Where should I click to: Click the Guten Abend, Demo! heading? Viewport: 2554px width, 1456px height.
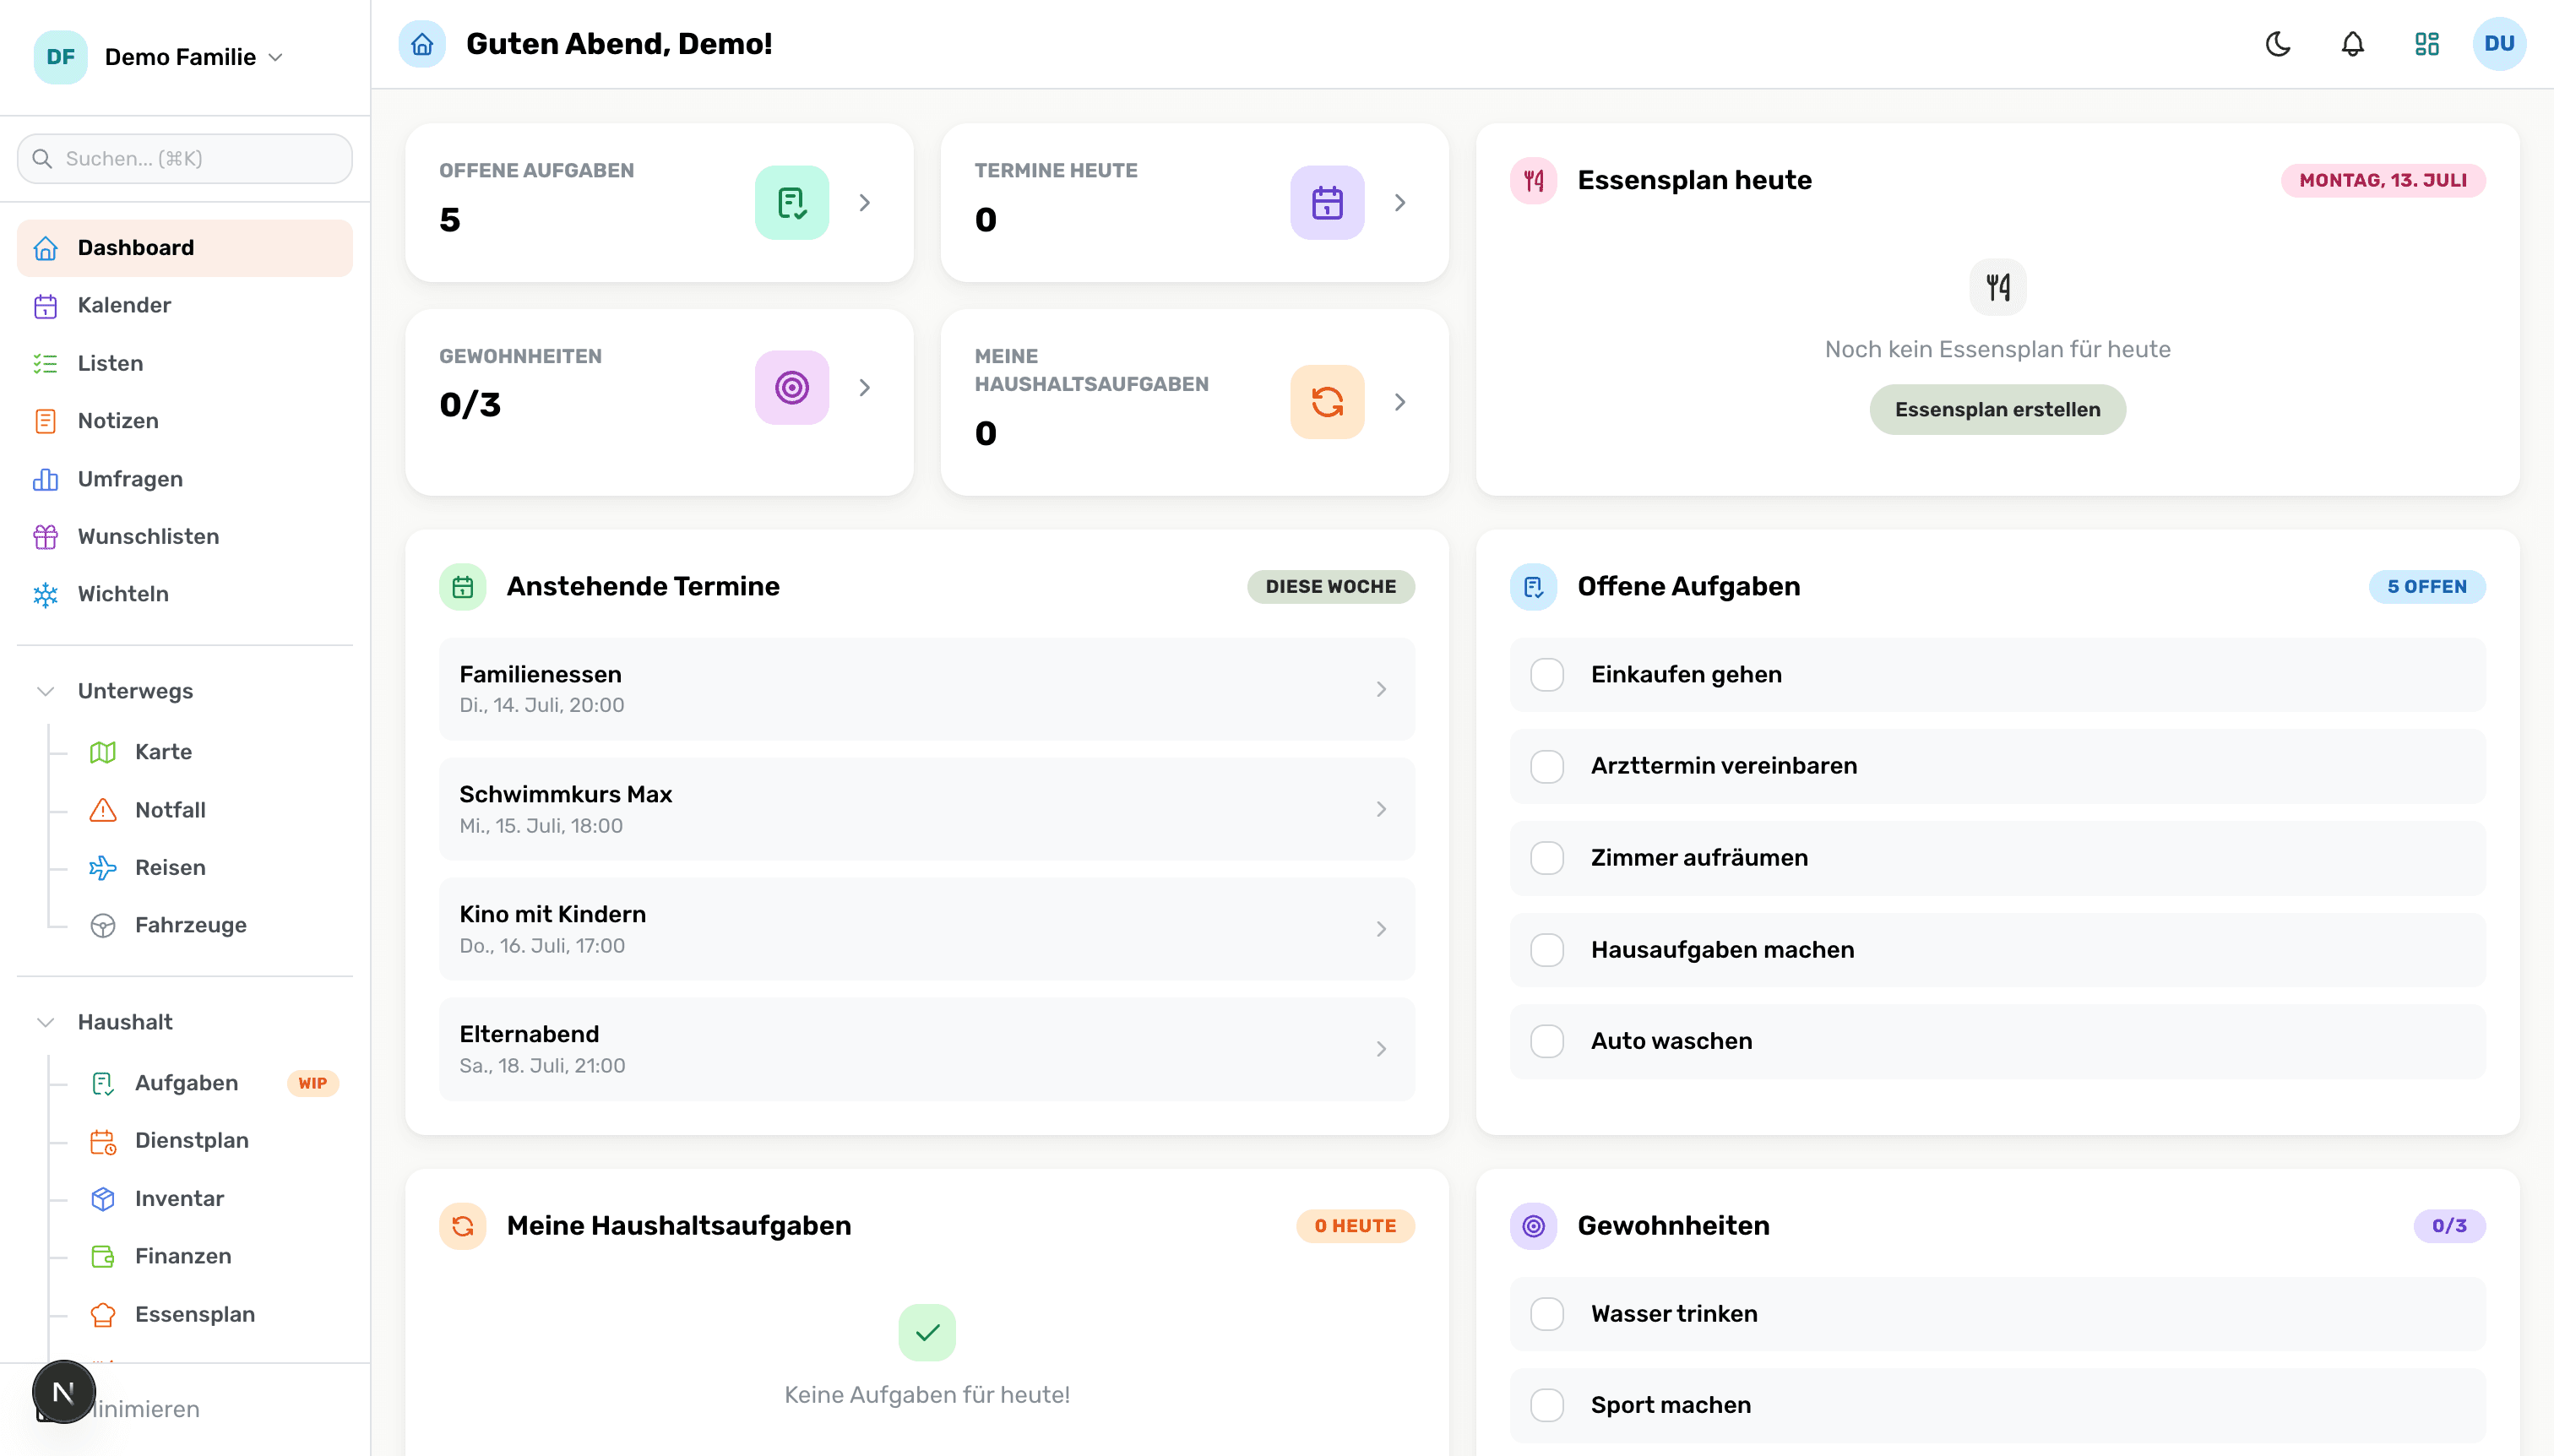[x=619, y=44]
